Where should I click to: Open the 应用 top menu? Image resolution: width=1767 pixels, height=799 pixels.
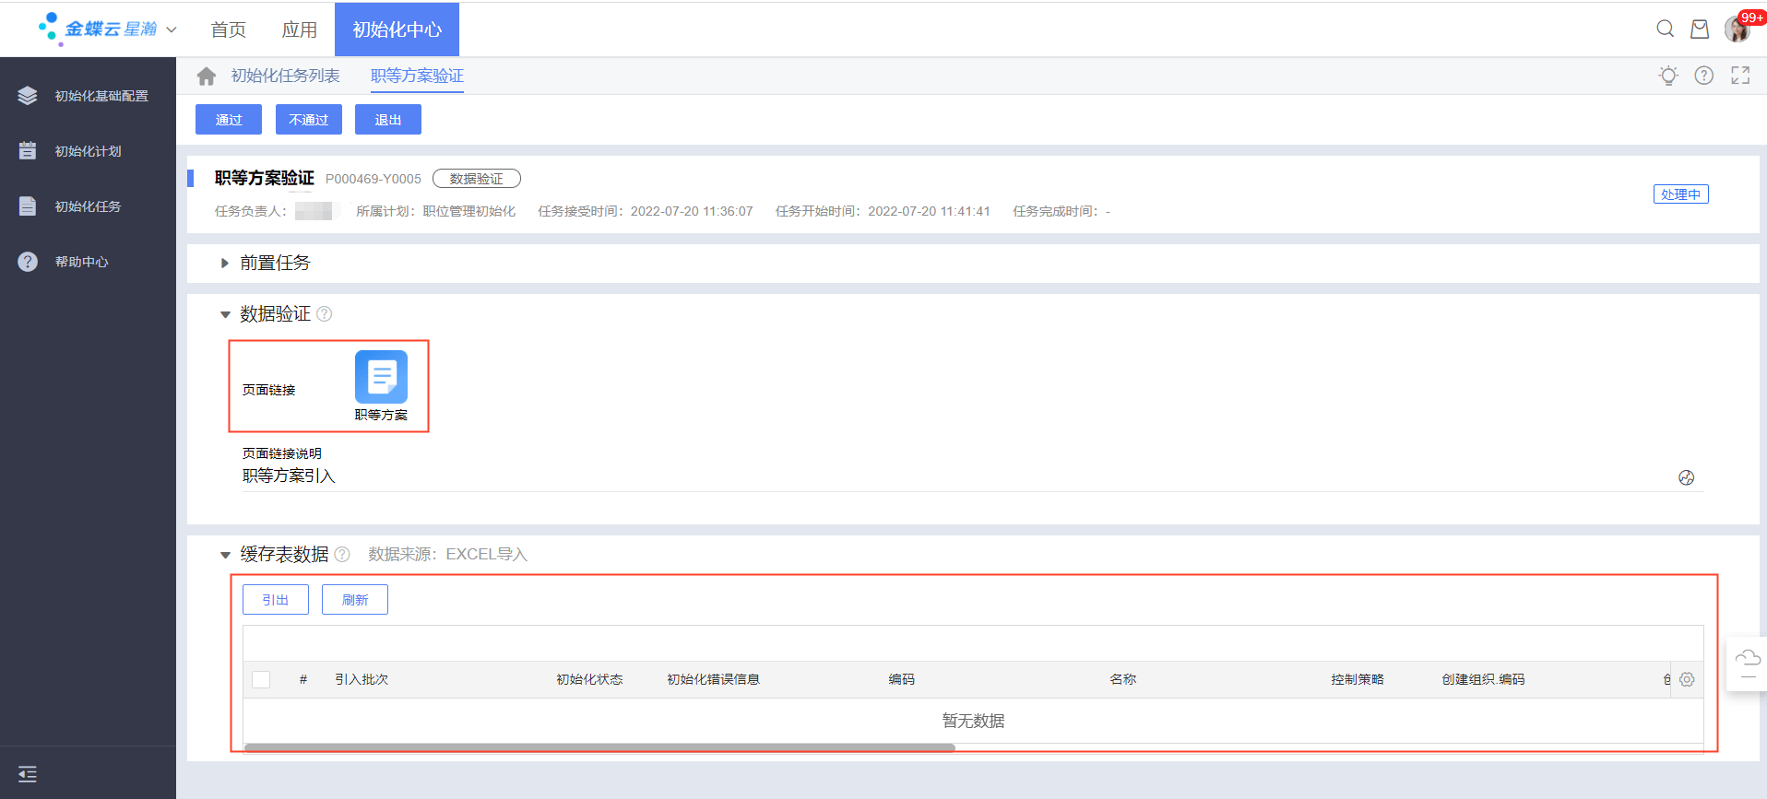pyautogui.click(x=299, y=29)
